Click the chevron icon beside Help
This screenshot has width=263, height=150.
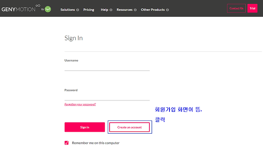pos(111,10)
